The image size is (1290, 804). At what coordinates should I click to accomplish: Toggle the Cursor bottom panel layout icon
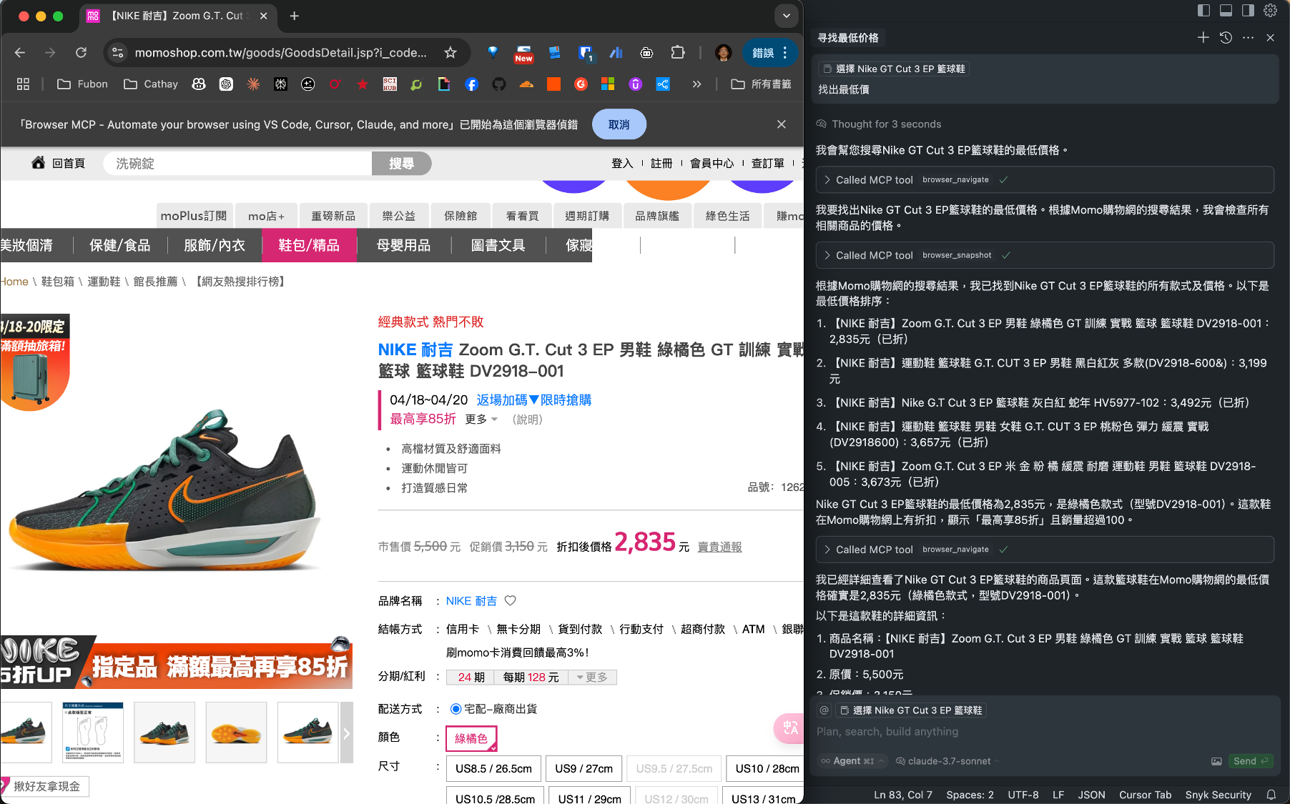pyautogui.click(x=1226, y=10)
